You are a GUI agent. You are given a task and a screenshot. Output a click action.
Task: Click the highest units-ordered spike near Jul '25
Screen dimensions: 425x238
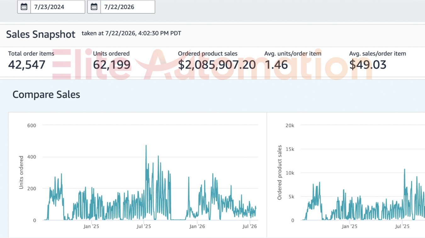point(146,146)
